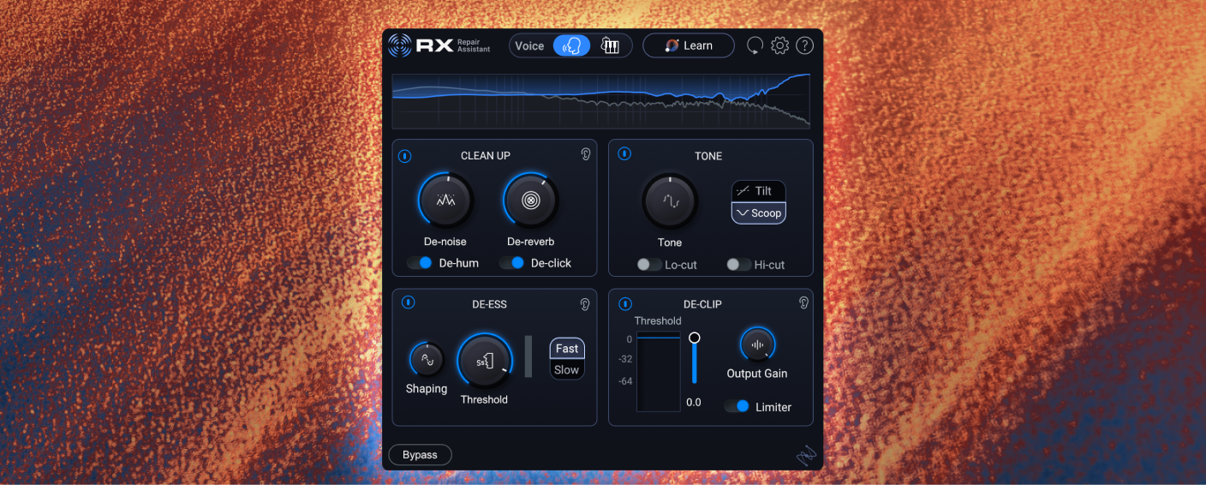1206x485 pixels.
Task: Toggle the Limiter switch
Action: [737, 407]
